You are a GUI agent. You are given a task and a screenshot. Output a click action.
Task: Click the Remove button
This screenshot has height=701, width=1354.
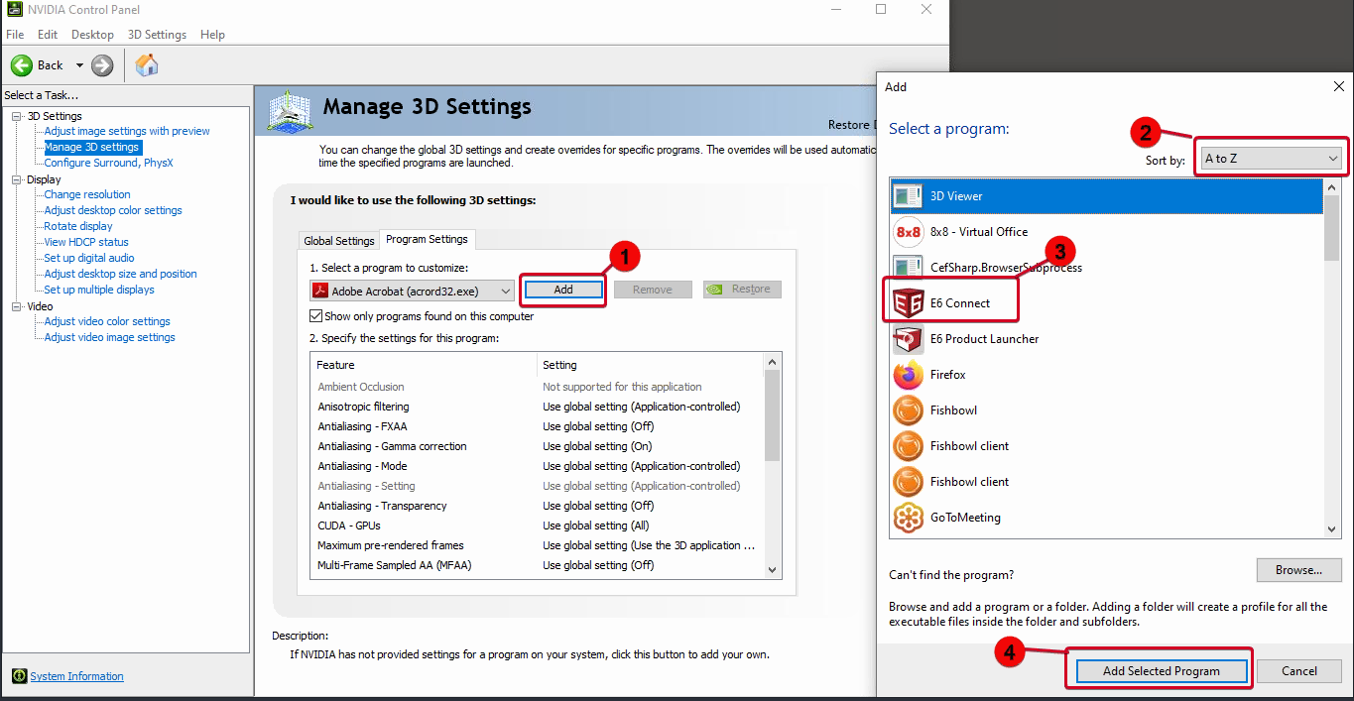tap(653, 290)
